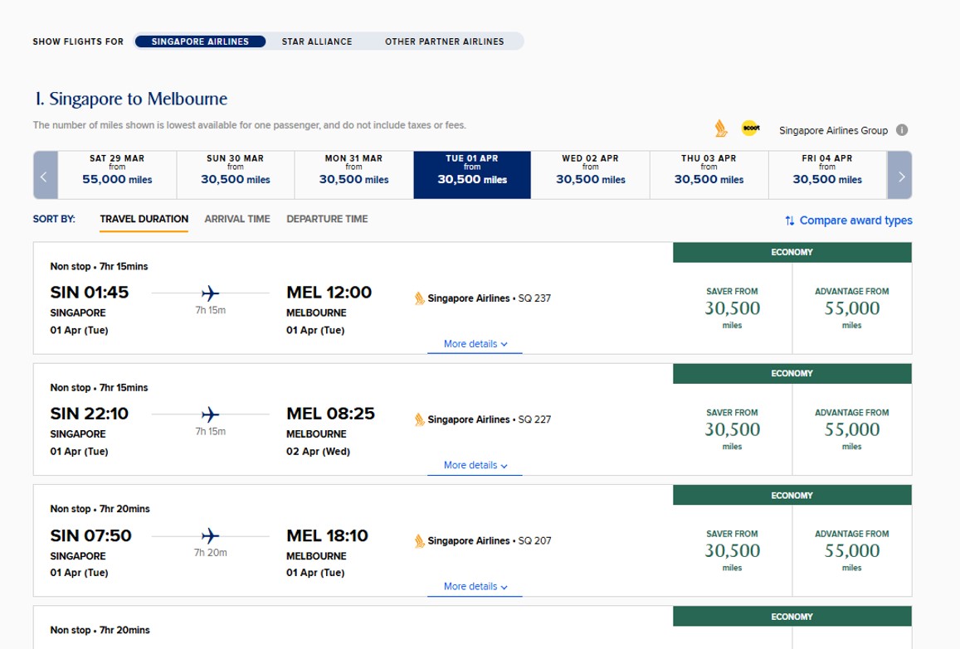
Task: Expand More details for flight SQ 237
Action: pos(475,344)
